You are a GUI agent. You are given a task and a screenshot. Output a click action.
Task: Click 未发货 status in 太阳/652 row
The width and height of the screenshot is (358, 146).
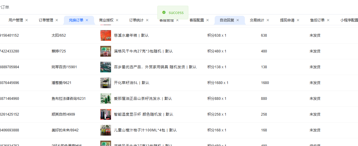tap(315, 35)
